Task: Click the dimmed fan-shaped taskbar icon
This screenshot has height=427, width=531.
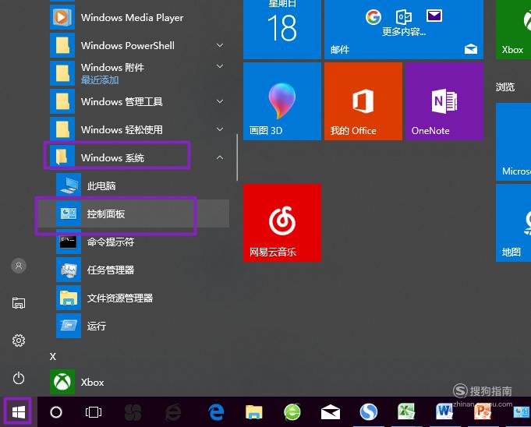Action: click(133, 412)
